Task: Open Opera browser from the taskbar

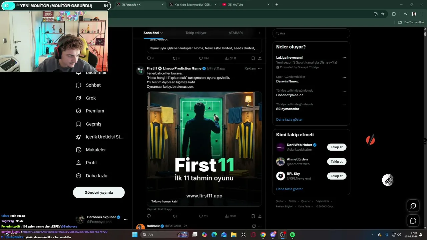Action: pyautogui.click(x=253, y=235)
